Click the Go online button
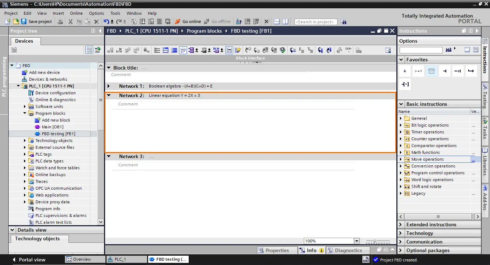 [x=188, y=22]
